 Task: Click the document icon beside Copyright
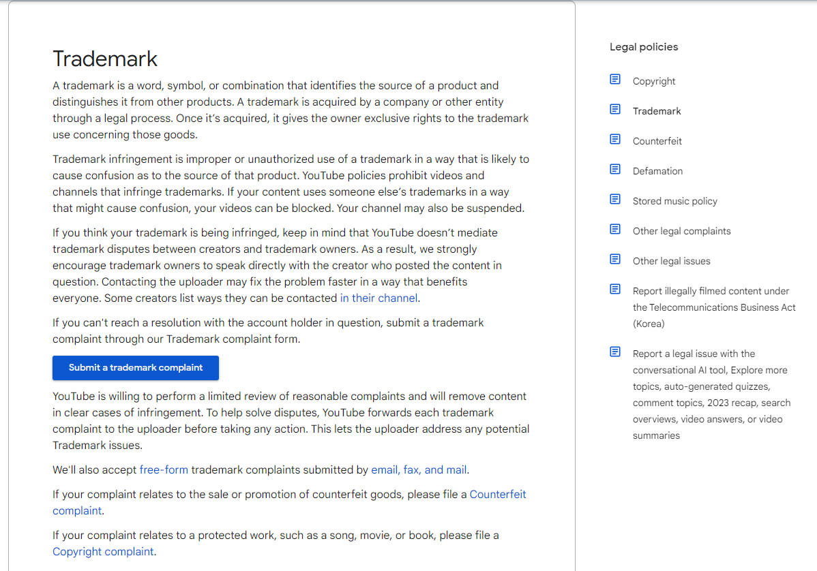[x=615, y=79]
